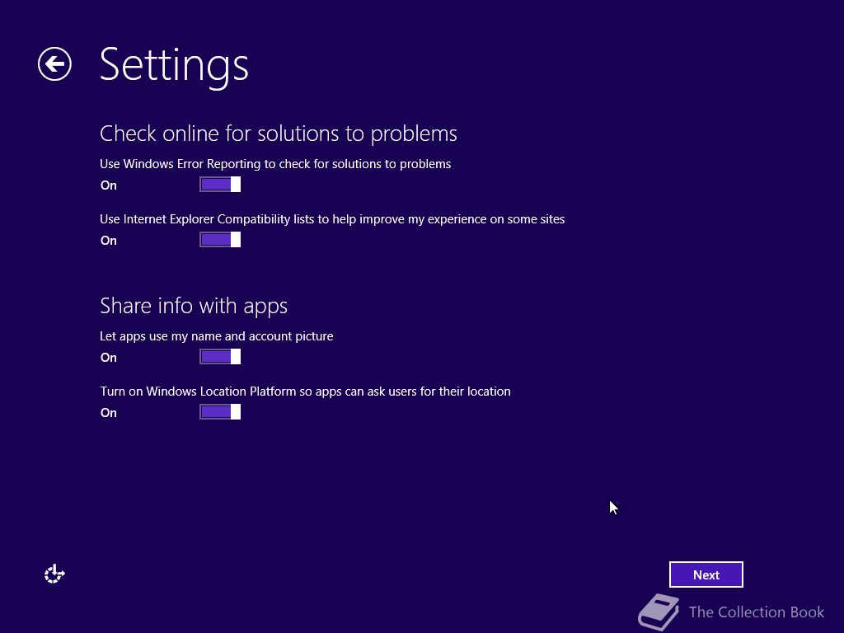Click the Next button
The image size is (844, 633).
[706, 574]
